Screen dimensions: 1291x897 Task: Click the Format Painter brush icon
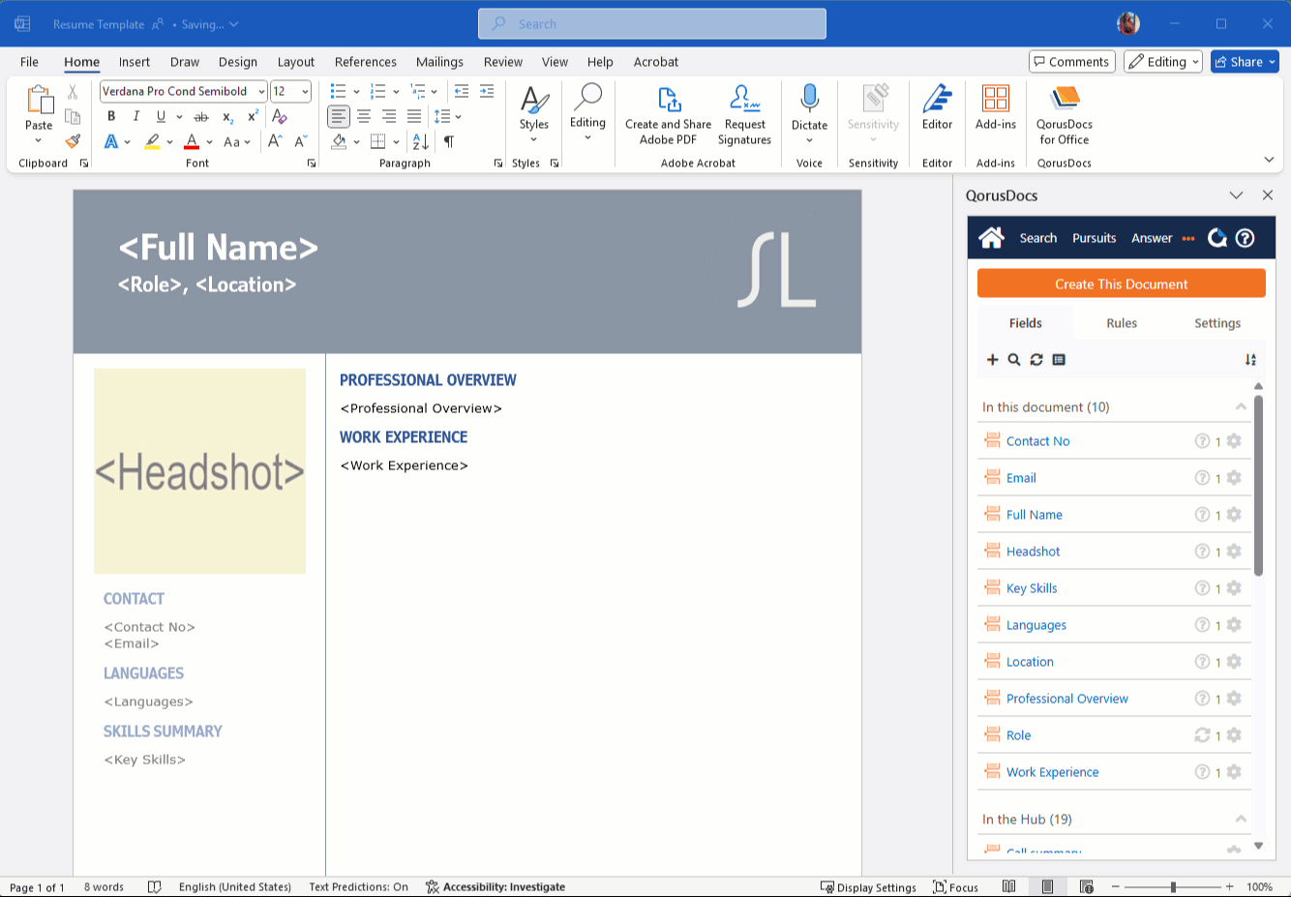tap(73, 141)
